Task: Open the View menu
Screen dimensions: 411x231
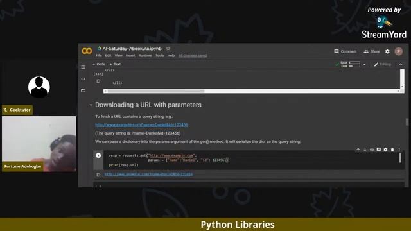Action: (x=118, y=56)
